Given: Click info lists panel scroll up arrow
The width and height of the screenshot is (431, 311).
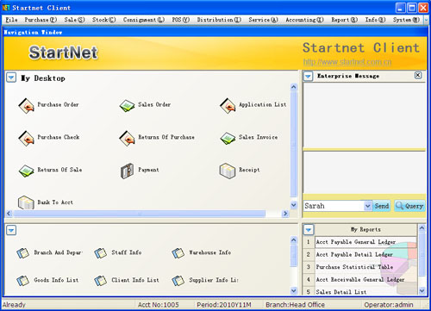Looking at the screenshot, I should coord(293,239).
